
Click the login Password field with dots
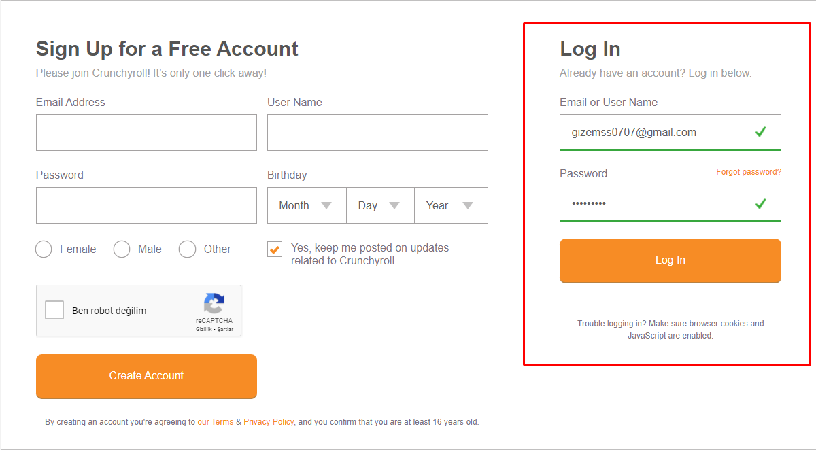coord(670,204)
